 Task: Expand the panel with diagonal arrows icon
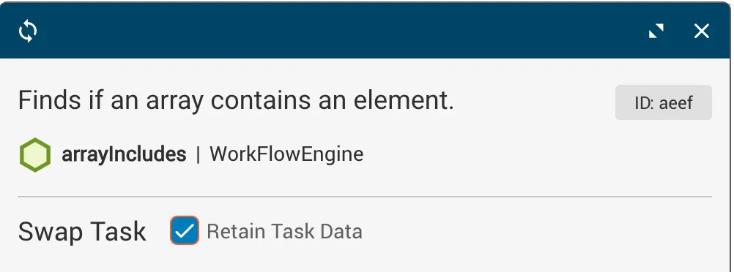click(656, 31)
